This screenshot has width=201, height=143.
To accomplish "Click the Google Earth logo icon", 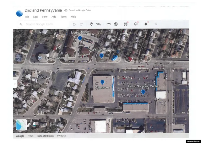I will [x=19, y=13].
